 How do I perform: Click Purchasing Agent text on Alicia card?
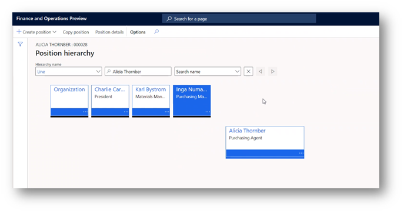tap(246, 138)
